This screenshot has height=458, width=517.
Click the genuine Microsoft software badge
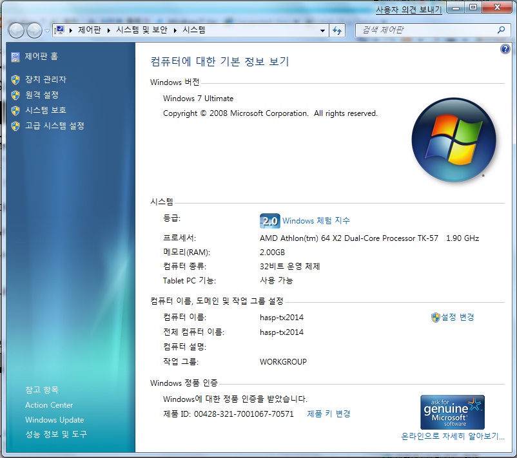pos(453,412)
